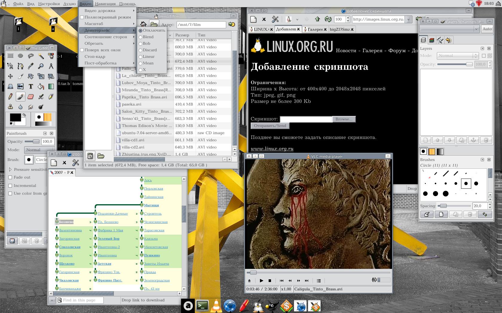Open the terminal icon in the dock
Image resolution: width=502 pixels, height=313 pixels.
(x=202, y=306)
